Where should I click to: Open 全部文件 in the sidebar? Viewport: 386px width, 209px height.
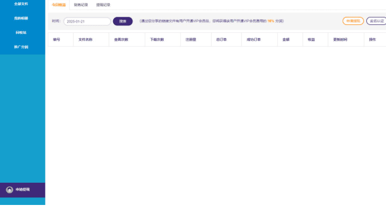coord(21,4)
